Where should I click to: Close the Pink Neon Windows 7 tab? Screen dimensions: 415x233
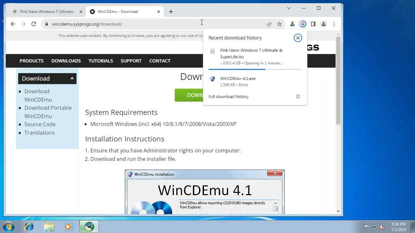pyautogui.click(x=81, y=12)
